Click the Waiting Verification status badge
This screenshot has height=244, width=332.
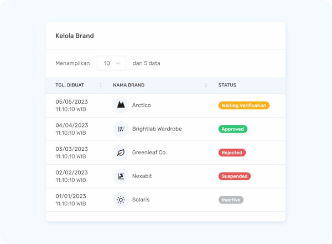(x=244, y=105)
